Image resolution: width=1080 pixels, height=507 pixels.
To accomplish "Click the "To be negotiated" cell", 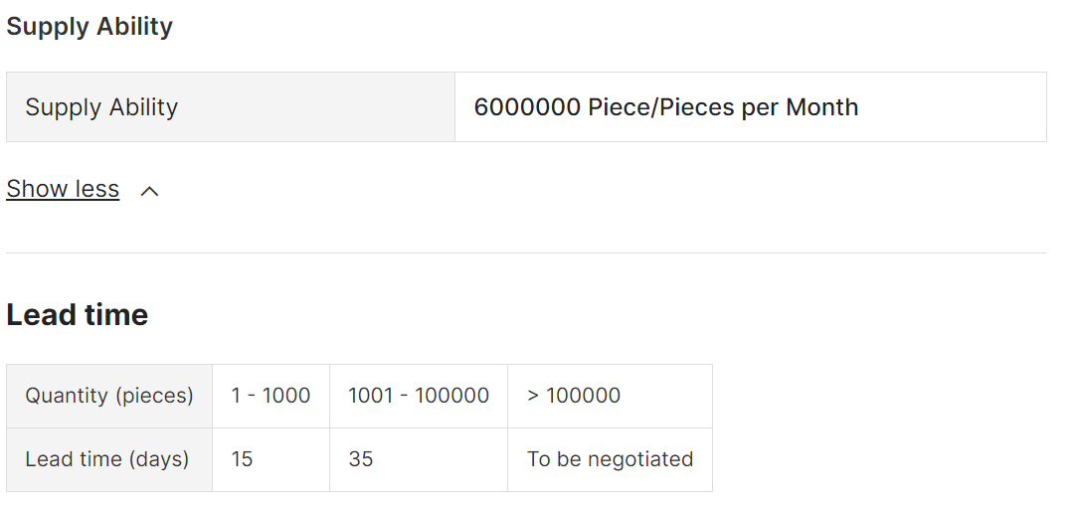I will point(610,459).
